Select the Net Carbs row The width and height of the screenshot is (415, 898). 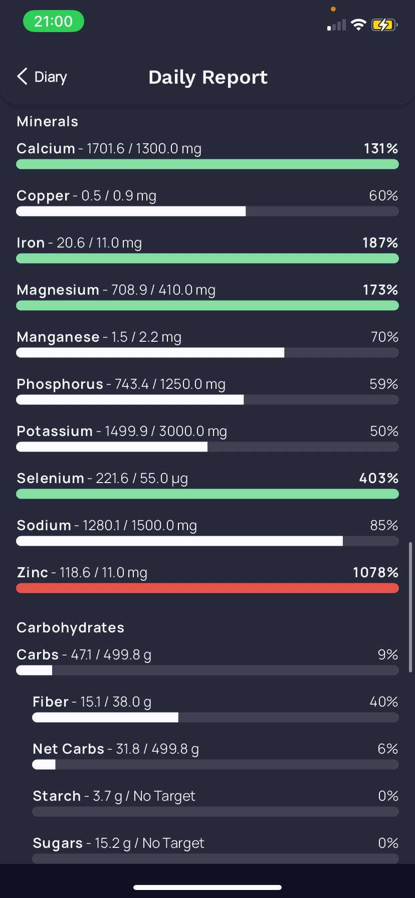[x=216, y=756]
